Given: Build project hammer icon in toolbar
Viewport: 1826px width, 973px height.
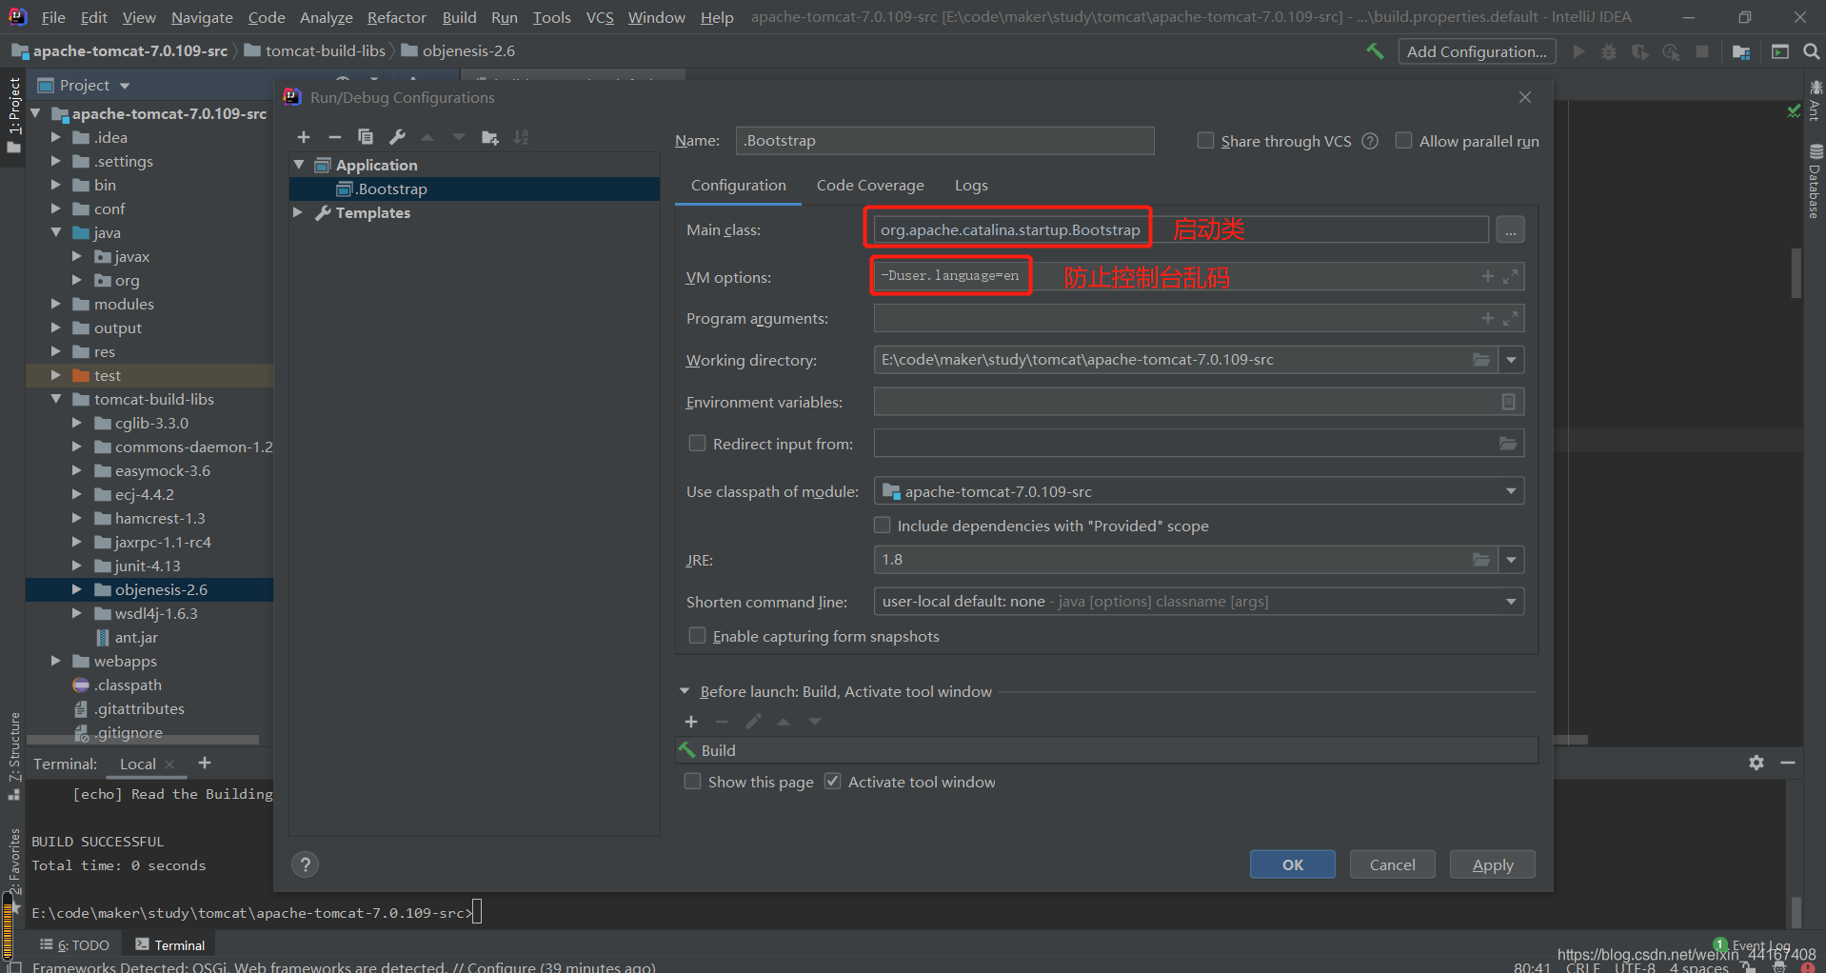Looking at the screenshot, I should coord(1375,51).
